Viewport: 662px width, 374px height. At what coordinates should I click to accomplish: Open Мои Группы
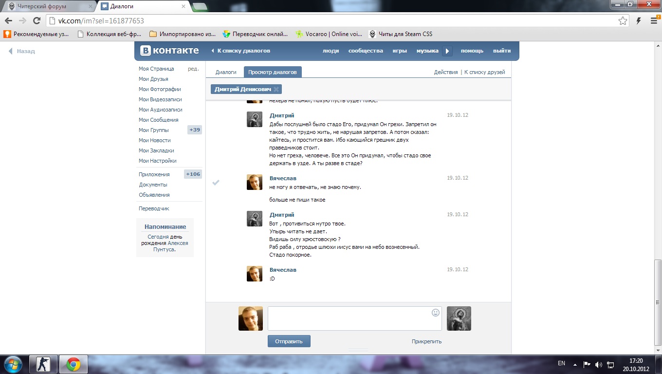pyautogui.click(x=154, y=130)
